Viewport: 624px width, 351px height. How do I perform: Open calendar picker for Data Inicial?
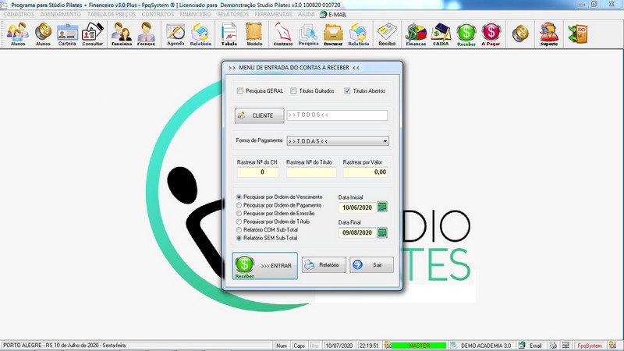point(382,207)
